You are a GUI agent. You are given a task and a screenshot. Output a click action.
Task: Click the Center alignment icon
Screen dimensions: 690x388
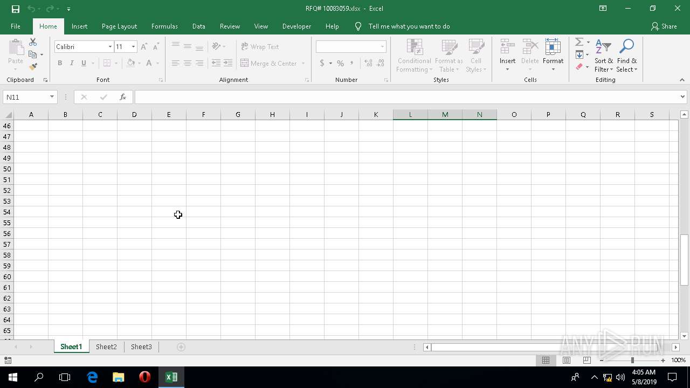pos(188,63)
